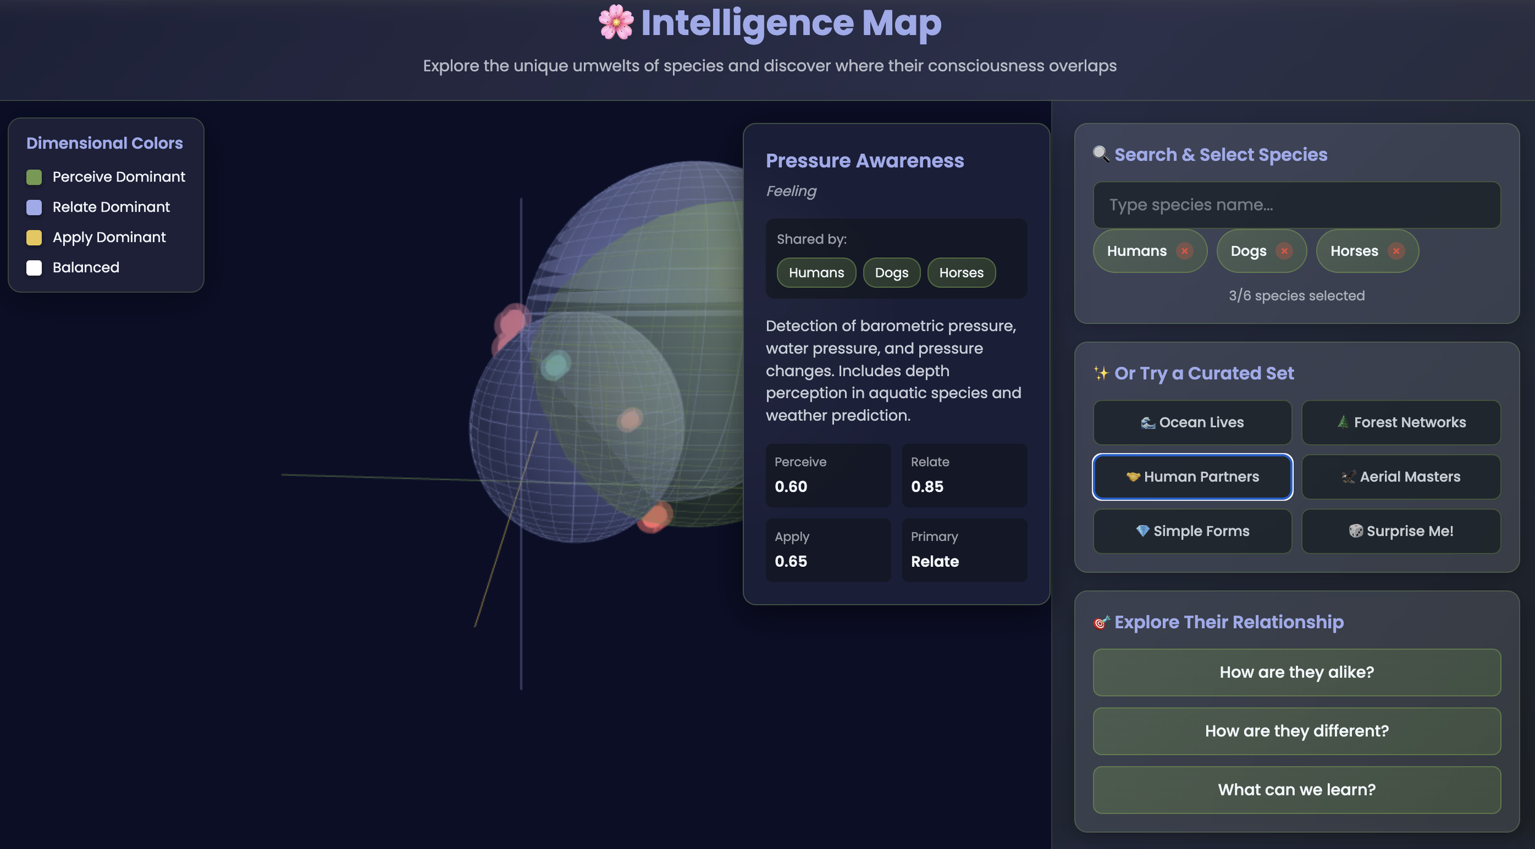Image resolution: width=1535 pixels, height=849 pixels.
Task: Select the Dogs tag under Shared by
Action: pyautogui.click(x=891, y=272)
